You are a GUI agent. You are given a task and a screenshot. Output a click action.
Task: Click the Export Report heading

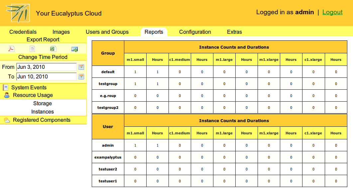(43, 39)
